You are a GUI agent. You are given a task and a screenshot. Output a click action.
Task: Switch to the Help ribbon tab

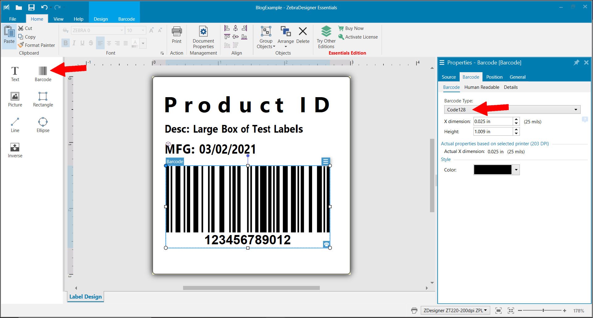(78, 19)
